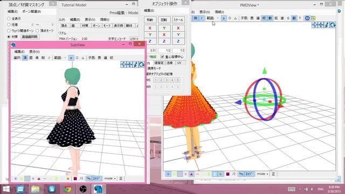Select circle range shape in PMDView toolbar
The image size is (345, 194).
pos(230,18)
